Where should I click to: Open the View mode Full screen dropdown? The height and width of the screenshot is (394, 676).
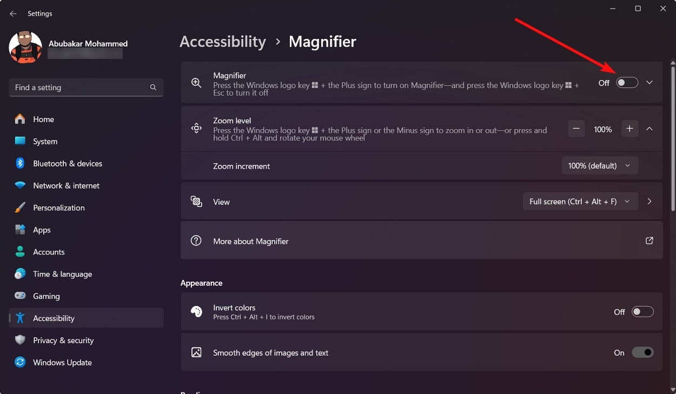[580, 202]
